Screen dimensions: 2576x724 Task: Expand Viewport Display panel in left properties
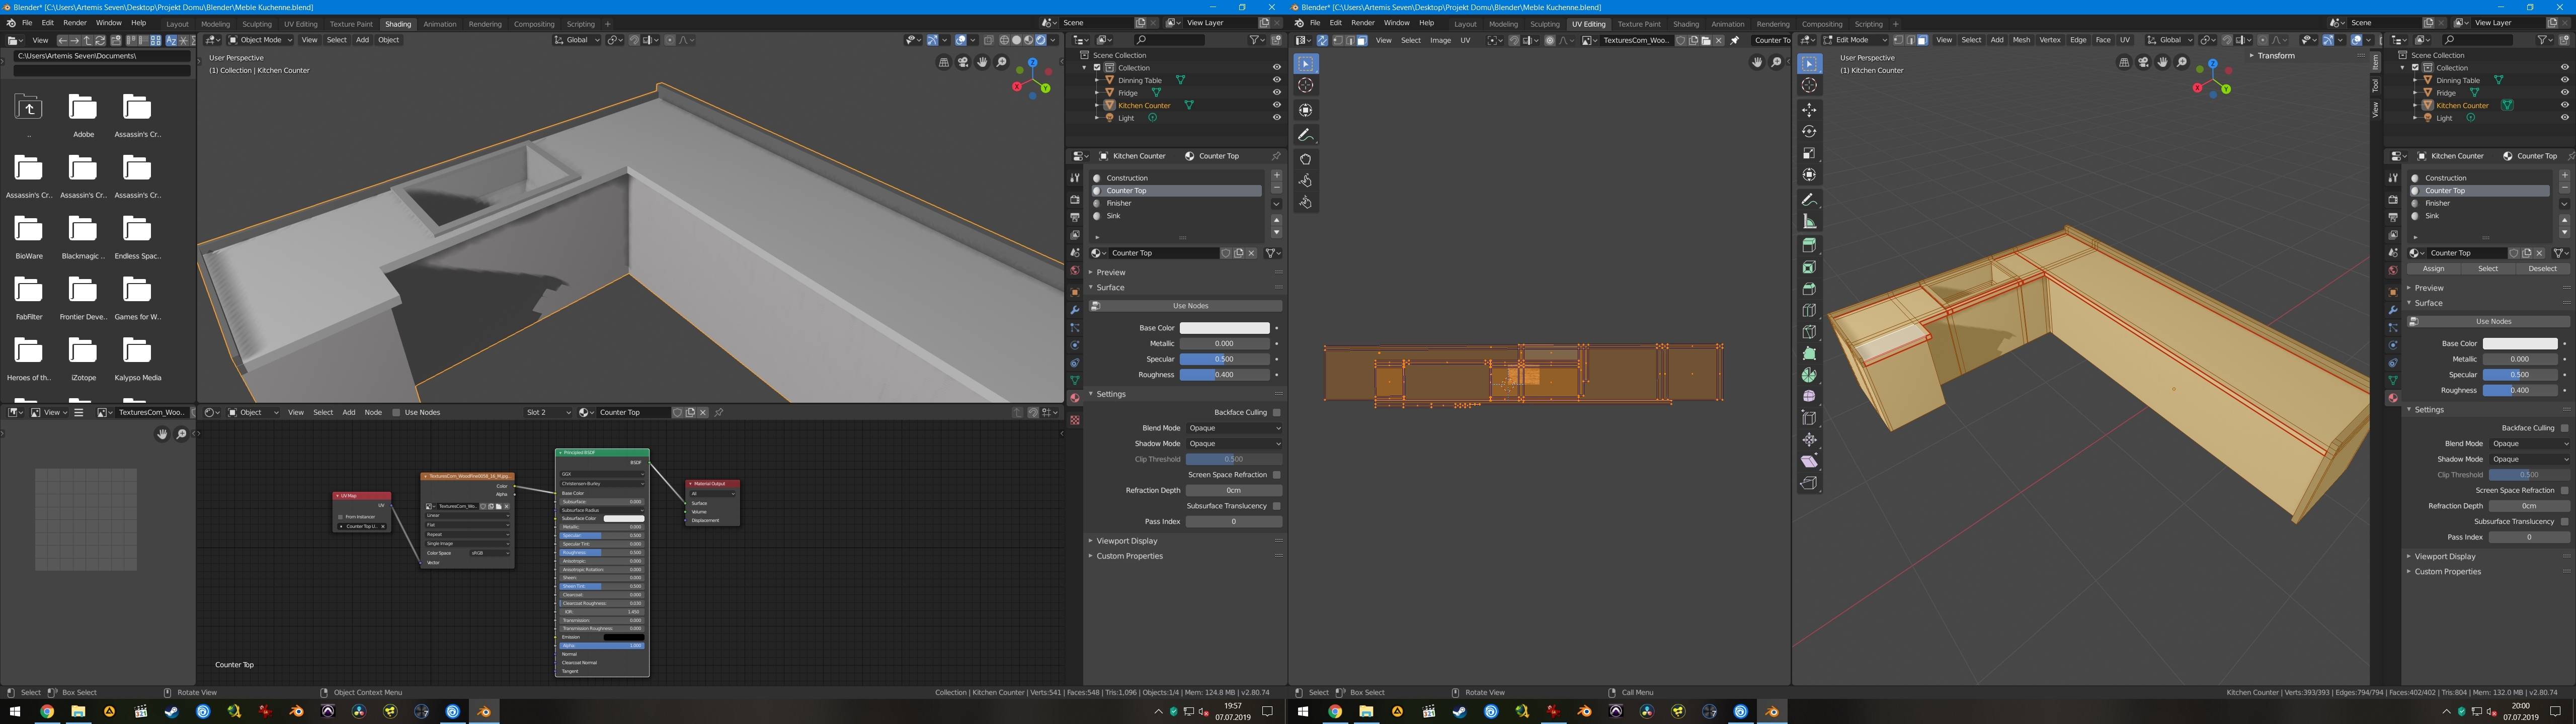1126,541
